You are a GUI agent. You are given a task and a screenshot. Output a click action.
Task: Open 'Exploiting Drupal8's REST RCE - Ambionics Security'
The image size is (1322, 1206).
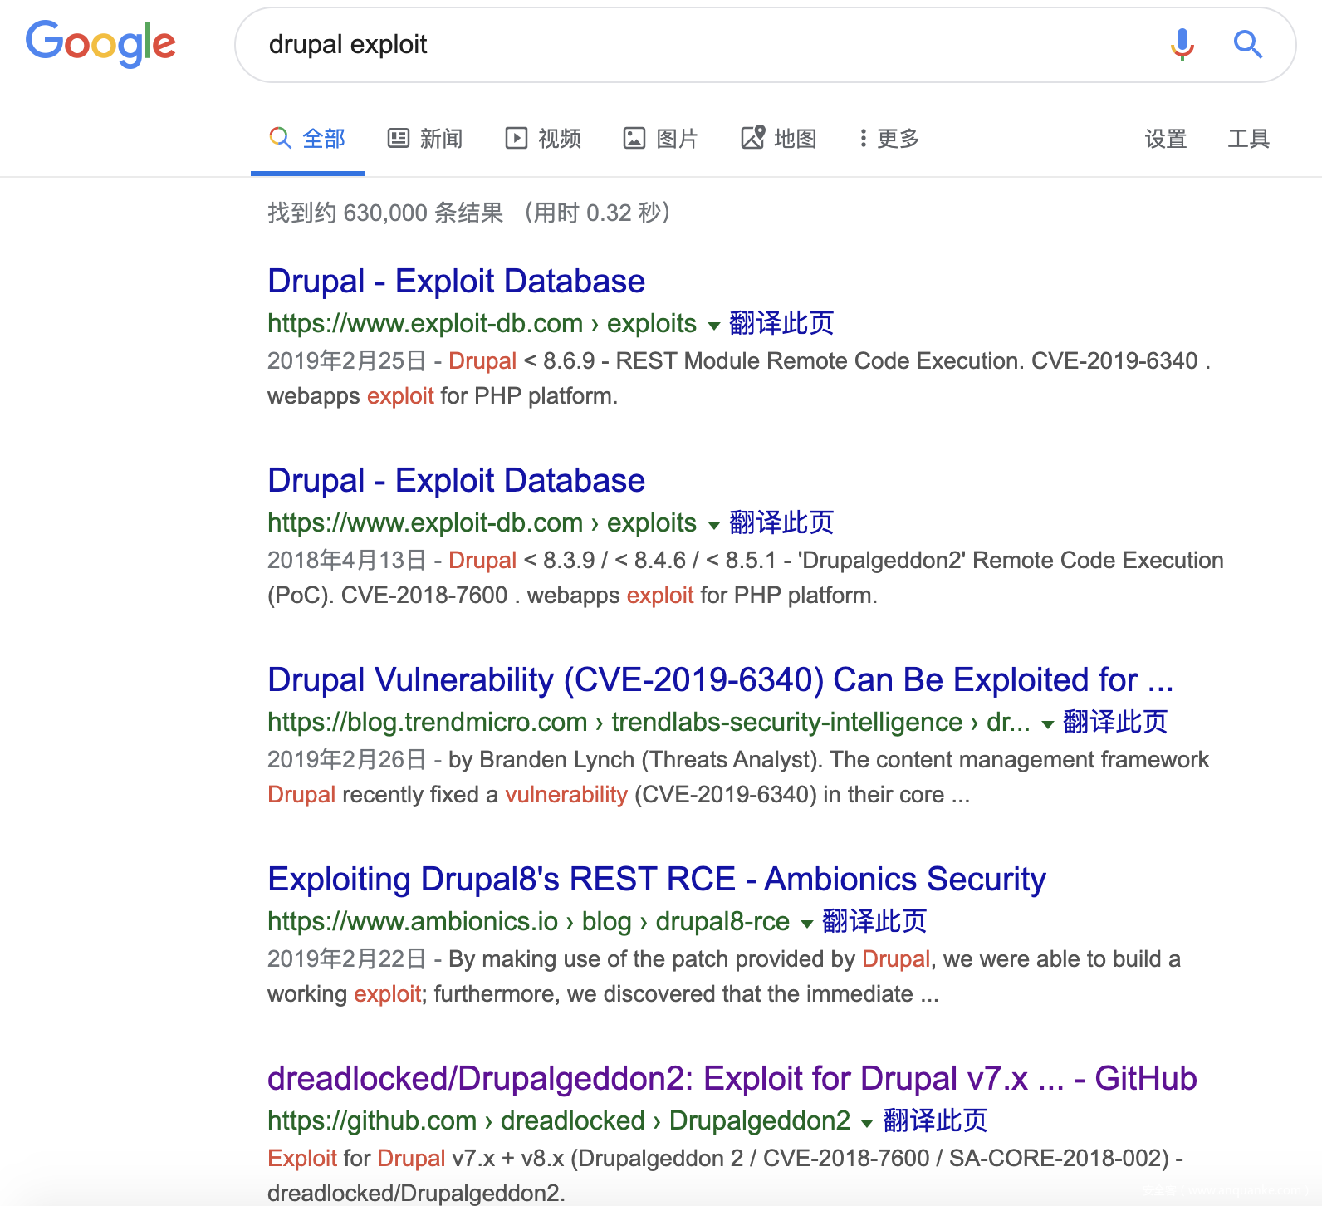point(657,880)
